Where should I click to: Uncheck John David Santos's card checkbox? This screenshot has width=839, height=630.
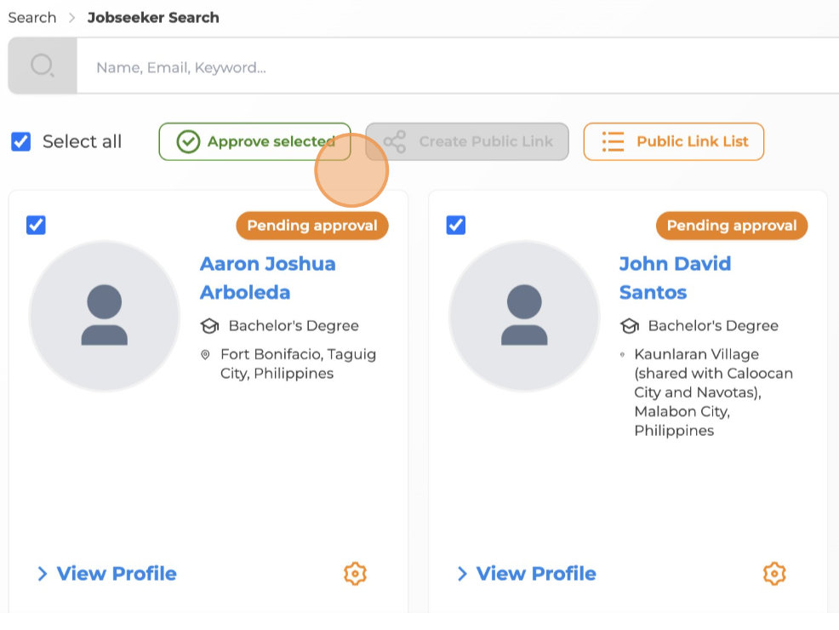456,225
